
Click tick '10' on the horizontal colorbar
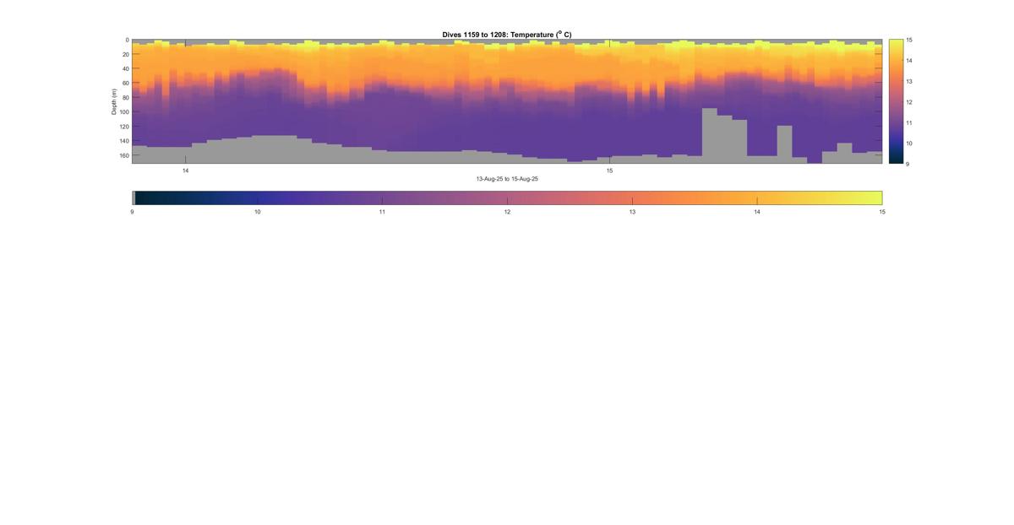click(x=257, y=212)
